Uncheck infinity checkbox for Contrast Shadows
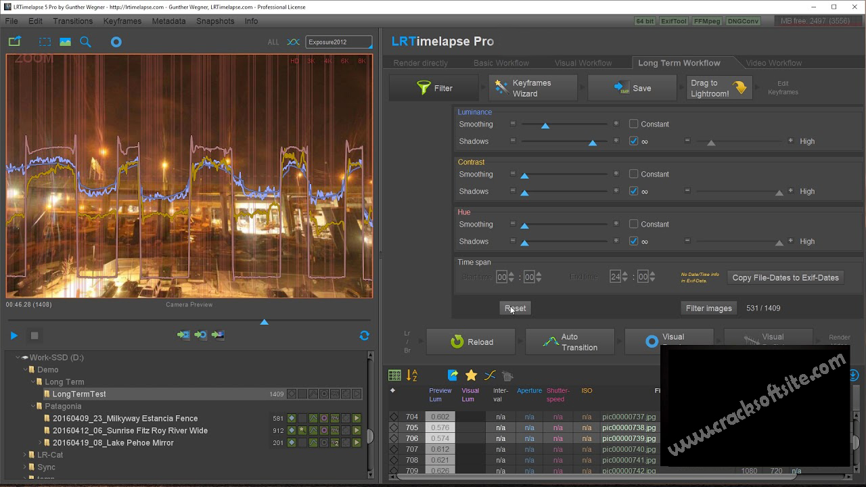Screen dimensions: 866x487 point(634,191)
